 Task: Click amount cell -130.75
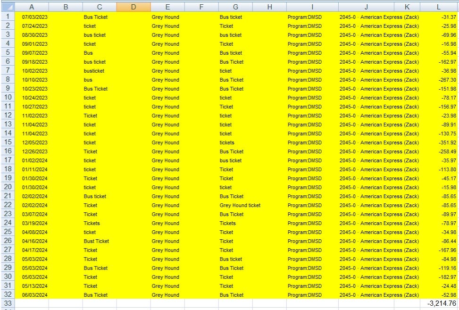[x=439, y=134]
